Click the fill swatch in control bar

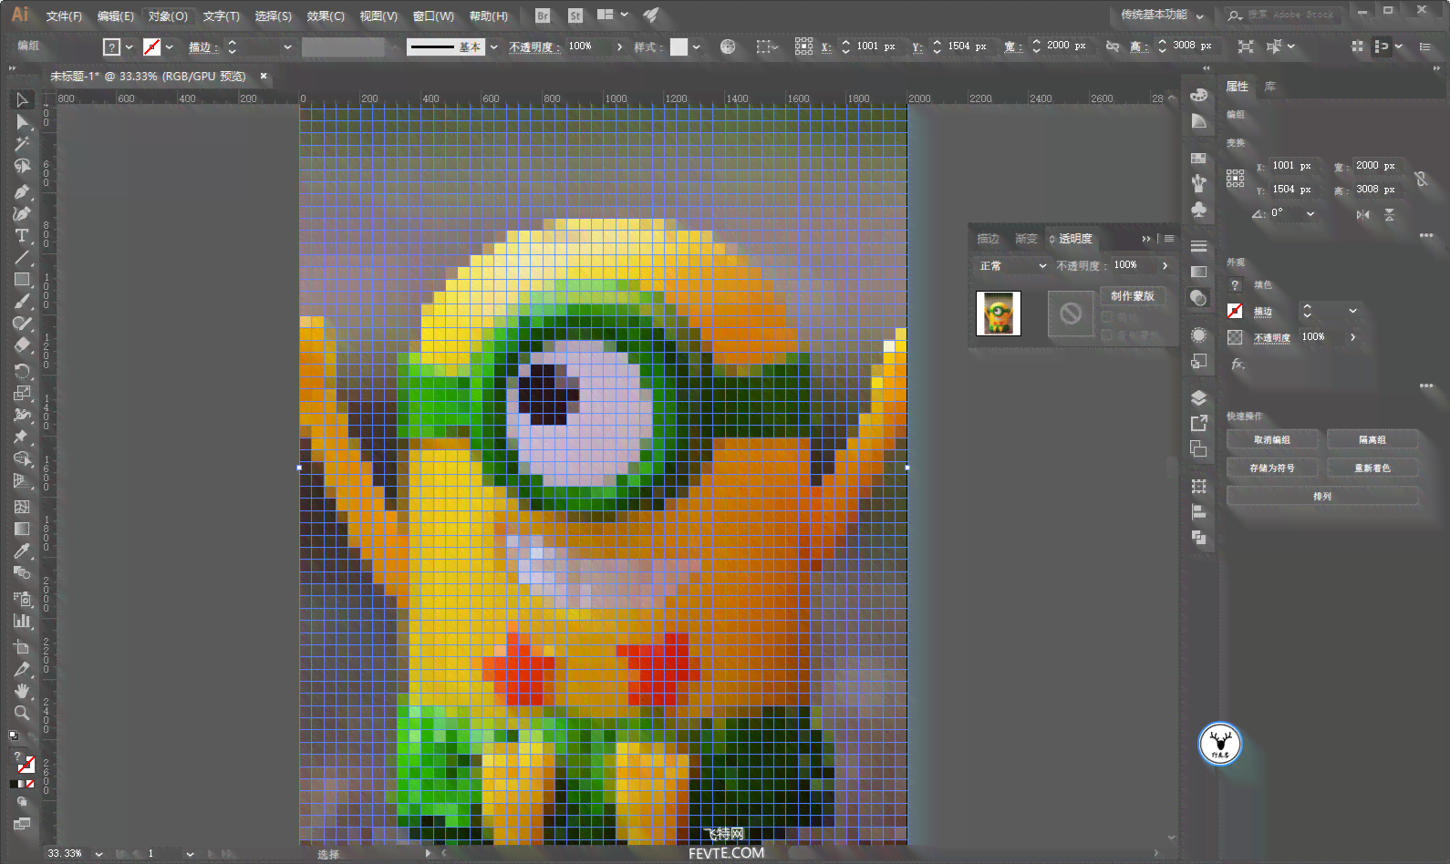click(x=111, y=46)
